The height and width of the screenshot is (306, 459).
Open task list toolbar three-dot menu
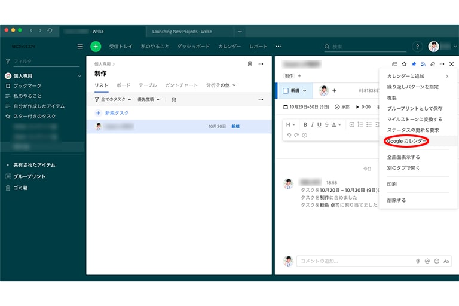click(261, 100)
